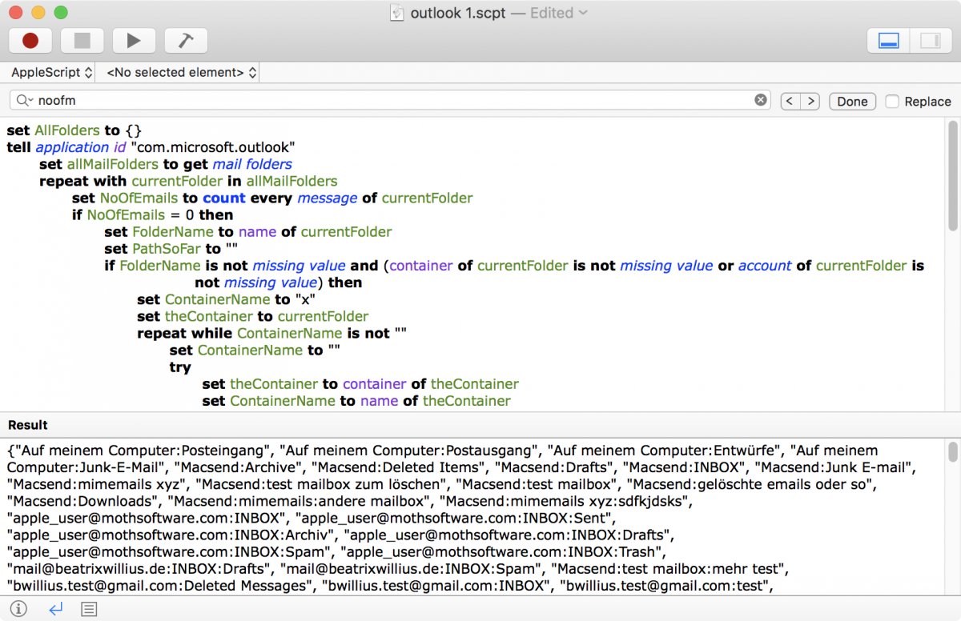Click the red Record button
Screen dimensions: 961x621
click(30, 40)
